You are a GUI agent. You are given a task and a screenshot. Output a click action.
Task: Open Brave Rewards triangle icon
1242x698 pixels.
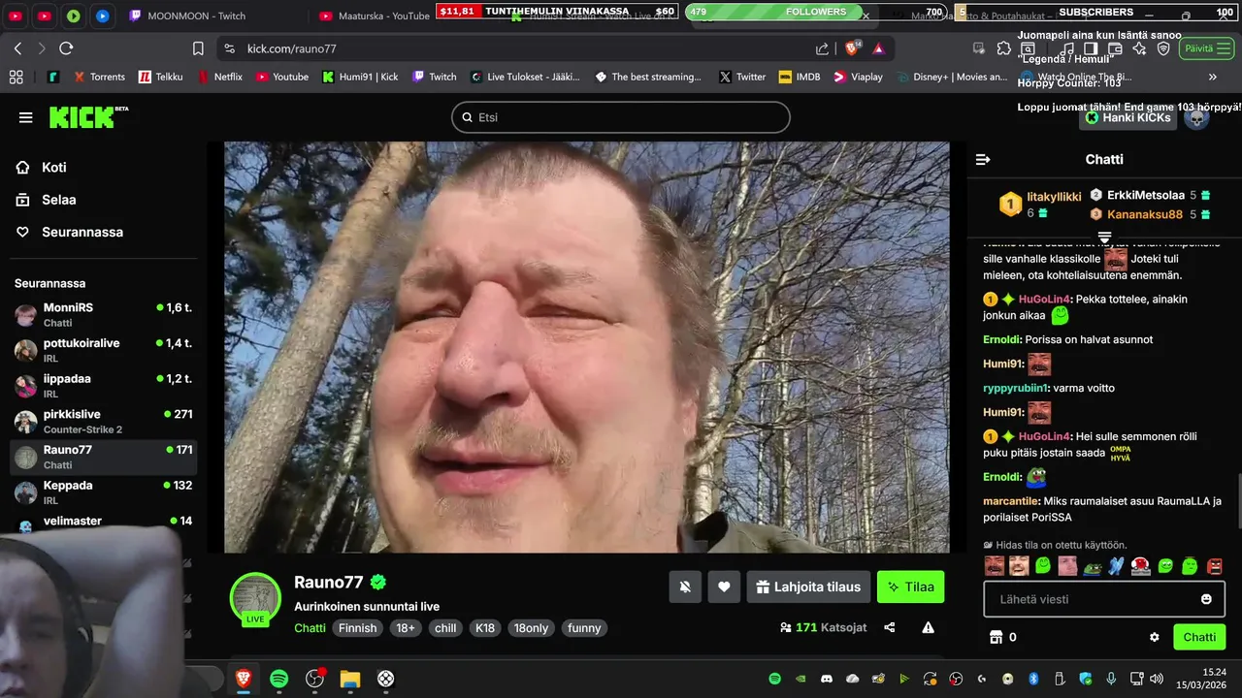tap(878, 48)
